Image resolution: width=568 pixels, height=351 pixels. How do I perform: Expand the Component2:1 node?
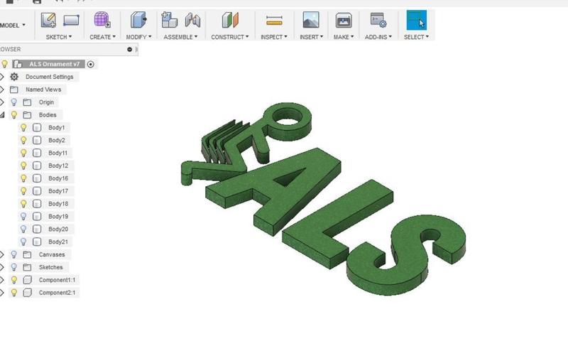pos(2,293)
